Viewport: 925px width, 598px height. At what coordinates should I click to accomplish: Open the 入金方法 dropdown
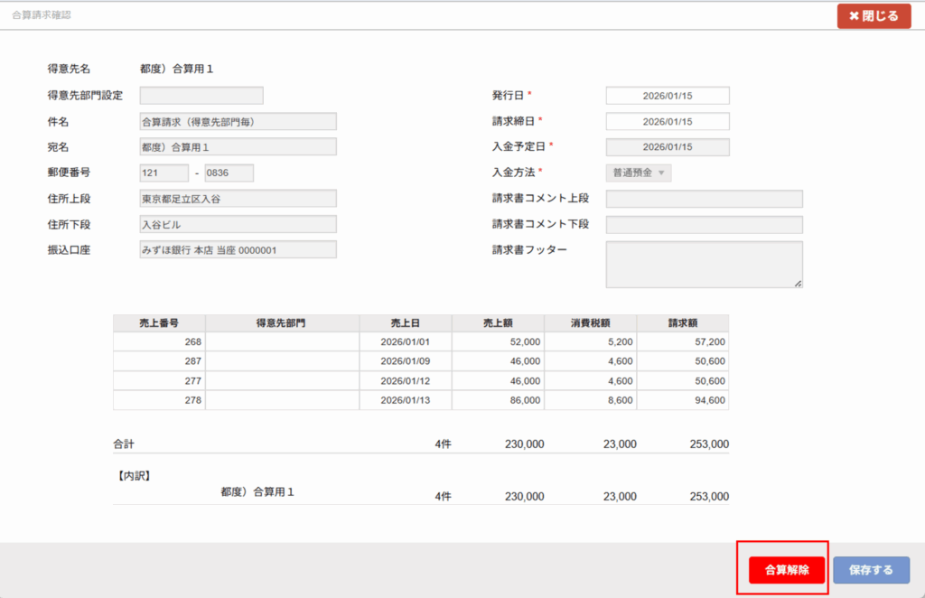(638, 173)
